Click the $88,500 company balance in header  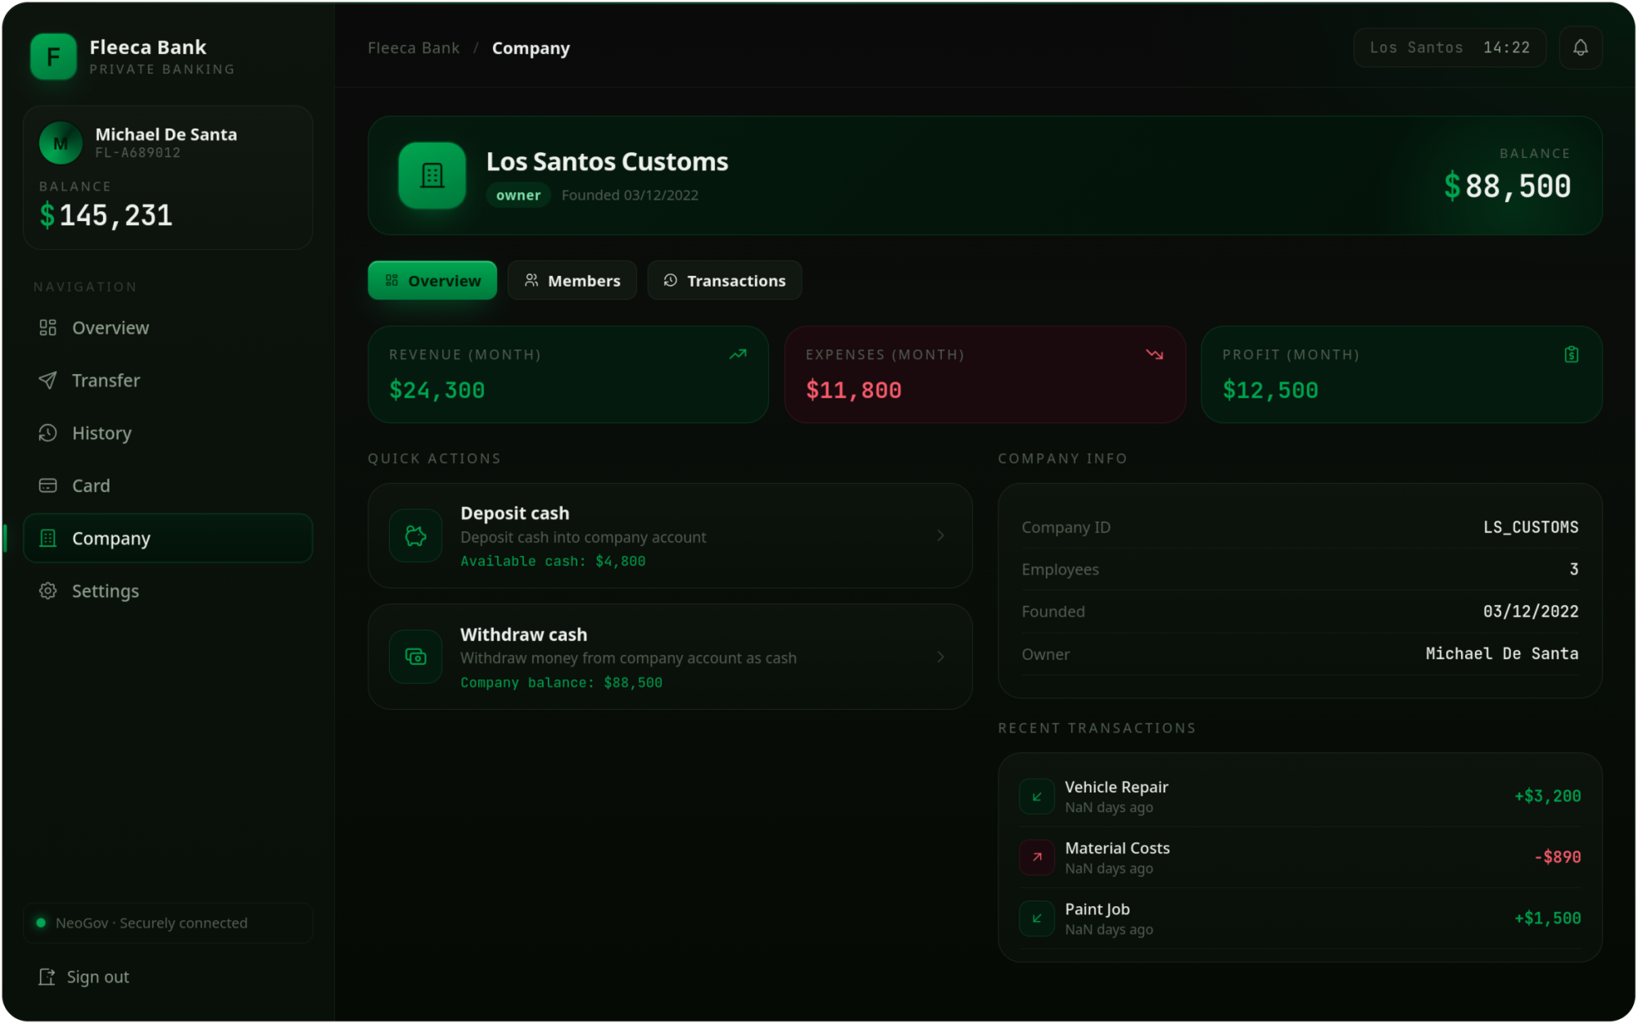1508,187
